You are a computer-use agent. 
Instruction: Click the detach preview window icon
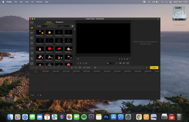point(124,63)
